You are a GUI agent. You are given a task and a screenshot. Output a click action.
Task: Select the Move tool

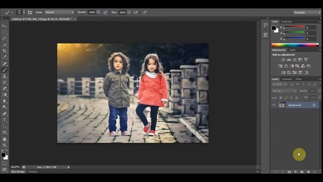coord(5,26)
